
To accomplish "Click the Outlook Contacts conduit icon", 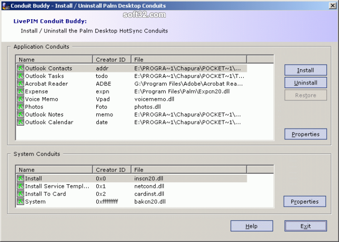I will coord(20,68).
